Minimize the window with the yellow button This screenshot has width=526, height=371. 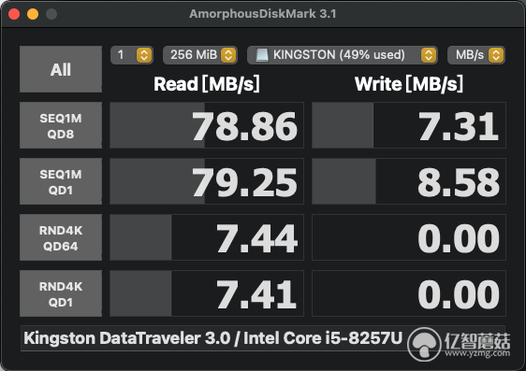point(33,14)
